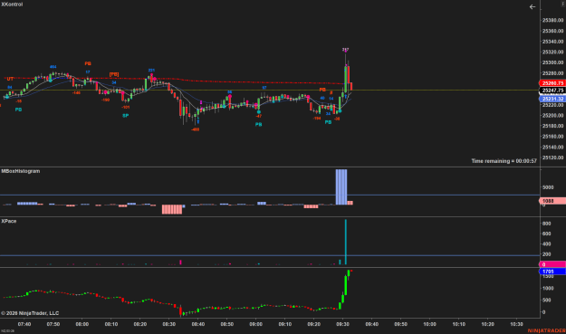The width and height of the screenshot is (566, 334).
Task: Click the blue 1705 value marker in bottom panel
Action: coord(552,272)
